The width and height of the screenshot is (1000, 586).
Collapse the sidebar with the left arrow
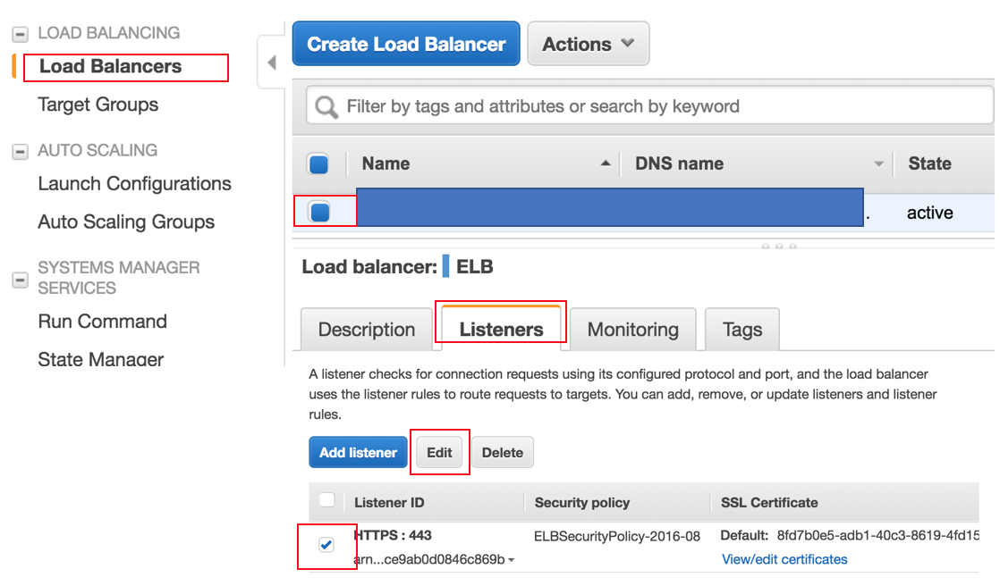tap(271, 63)
